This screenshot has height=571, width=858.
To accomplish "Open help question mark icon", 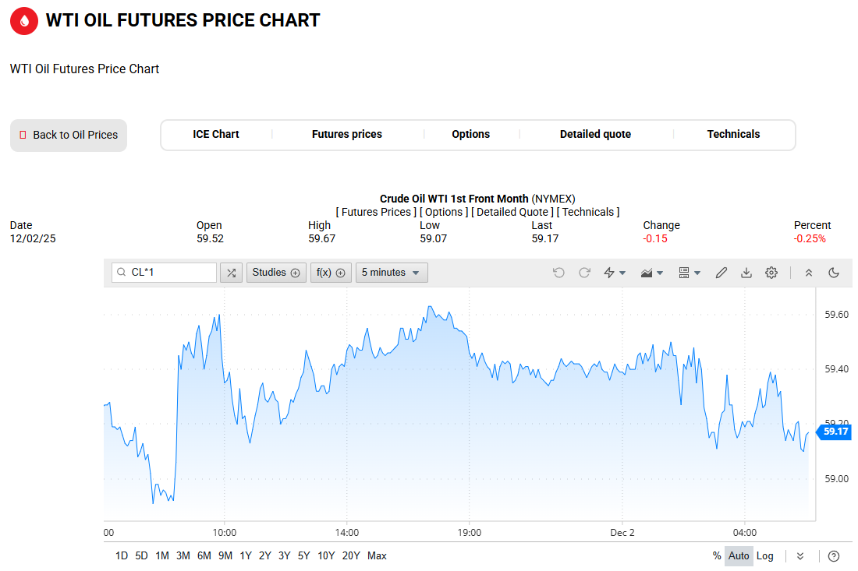I will 834,555.
